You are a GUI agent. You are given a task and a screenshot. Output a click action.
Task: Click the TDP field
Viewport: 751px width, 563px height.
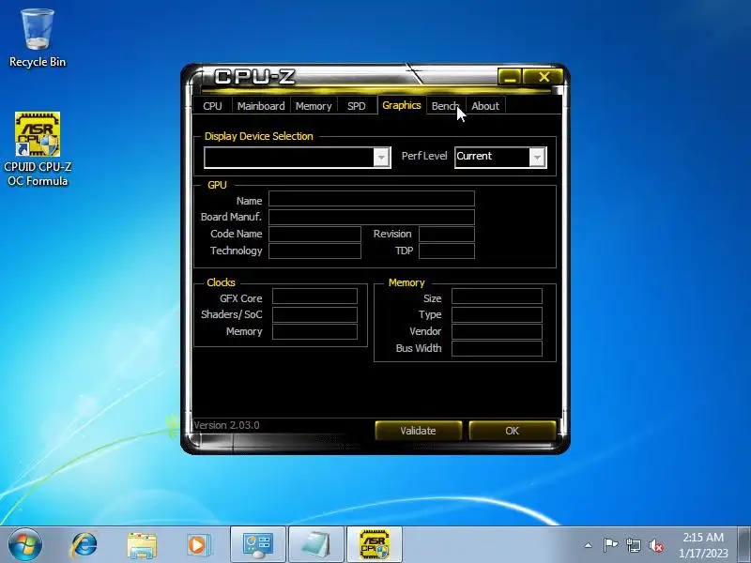[x=447, y=251]
